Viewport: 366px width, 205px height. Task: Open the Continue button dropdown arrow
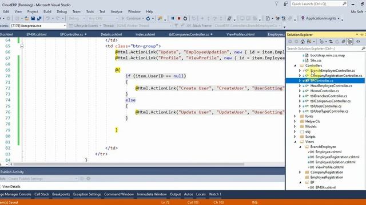tap(143, 18)
